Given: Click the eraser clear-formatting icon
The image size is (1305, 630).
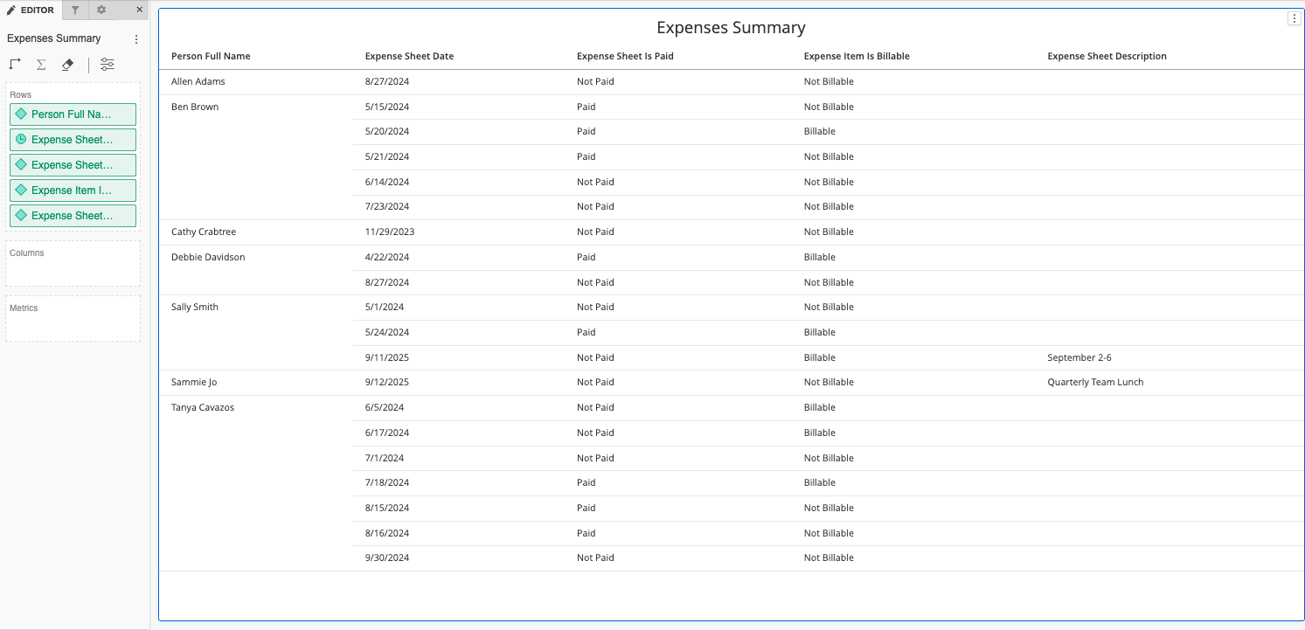Looking at the screenshot, I should 66,64.
